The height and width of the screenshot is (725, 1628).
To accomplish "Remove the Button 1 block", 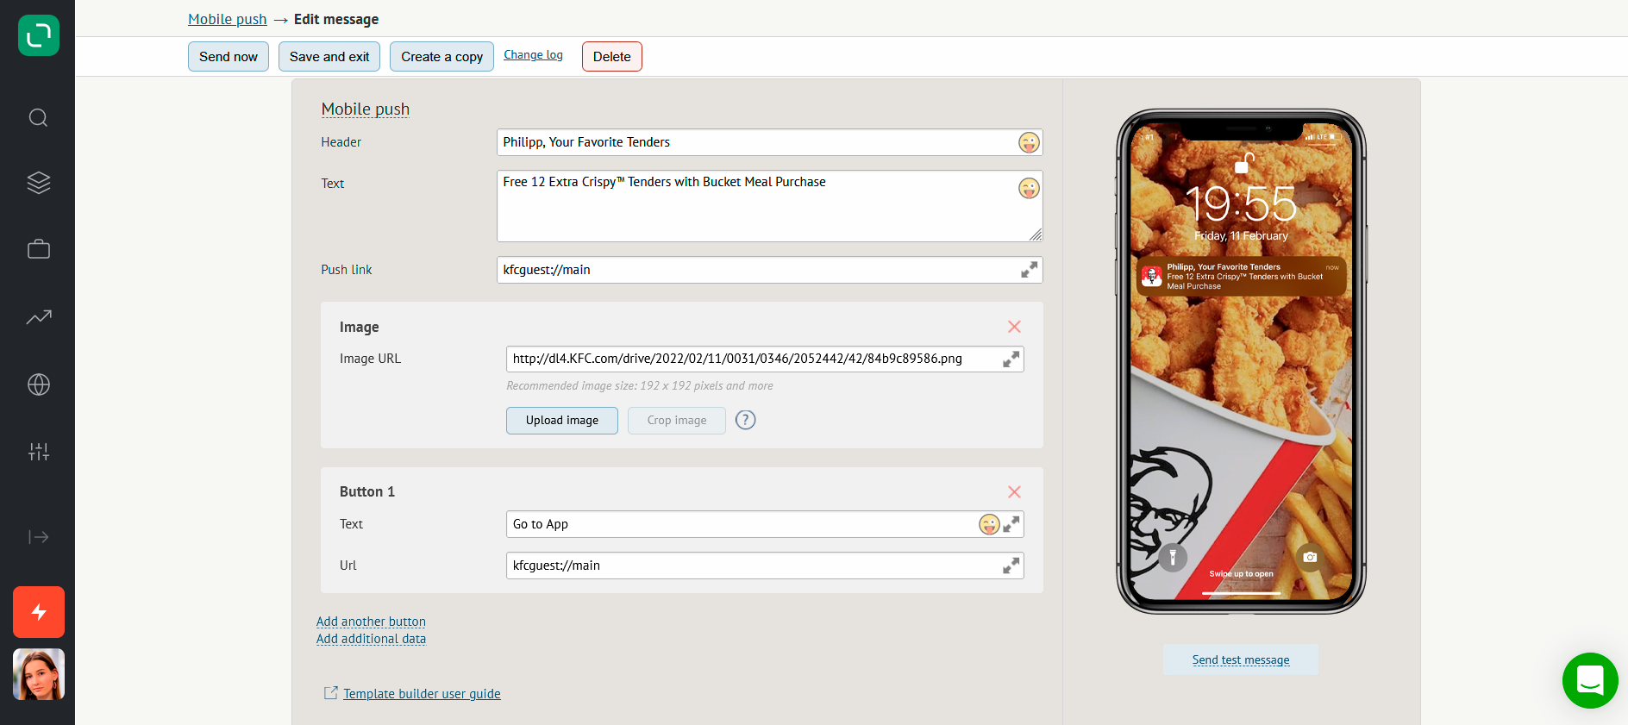I will coord(1014,491).
